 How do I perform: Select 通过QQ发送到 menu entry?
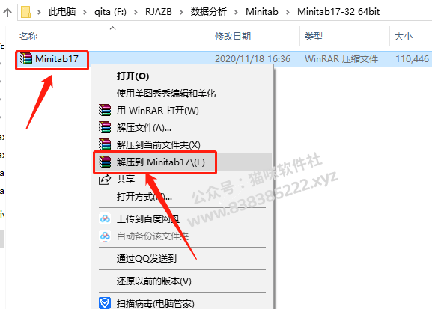tap(147, 258)
